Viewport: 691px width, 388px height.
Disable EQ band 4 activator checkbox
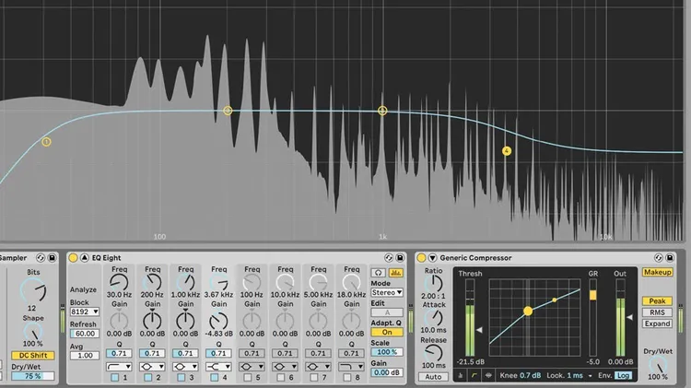214,378
